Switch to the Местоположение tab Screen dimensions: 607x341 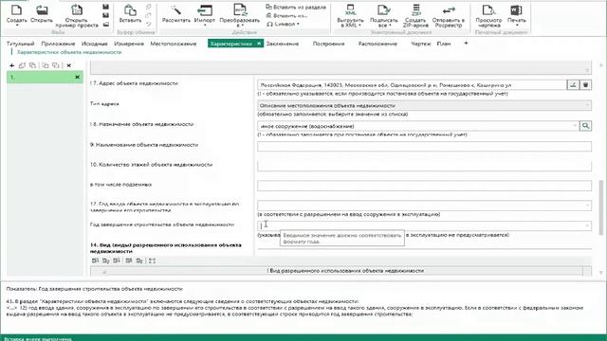coord(174,44)
